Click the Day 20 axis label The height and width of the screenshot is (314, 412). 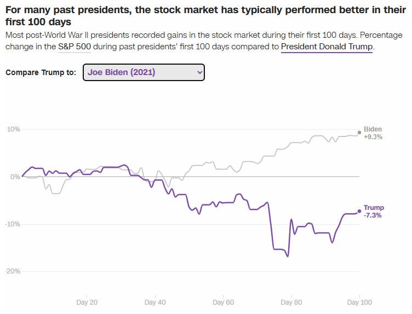(87, 302)
